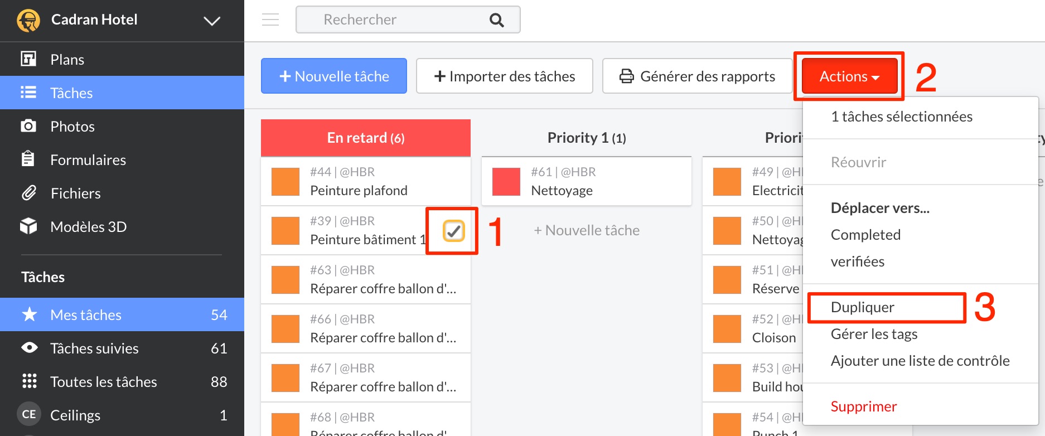Viewport: 1045px width, 436px height.
Task: Expand the Cadran Hotel project chevron
Action: click(x=212, y=21)
